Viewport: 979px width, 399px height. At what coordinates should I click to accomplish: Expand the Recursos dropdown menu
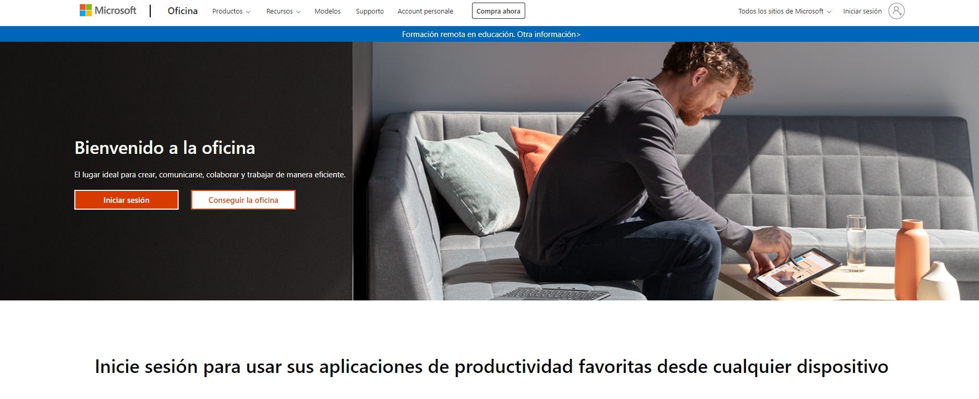(283, 11)
